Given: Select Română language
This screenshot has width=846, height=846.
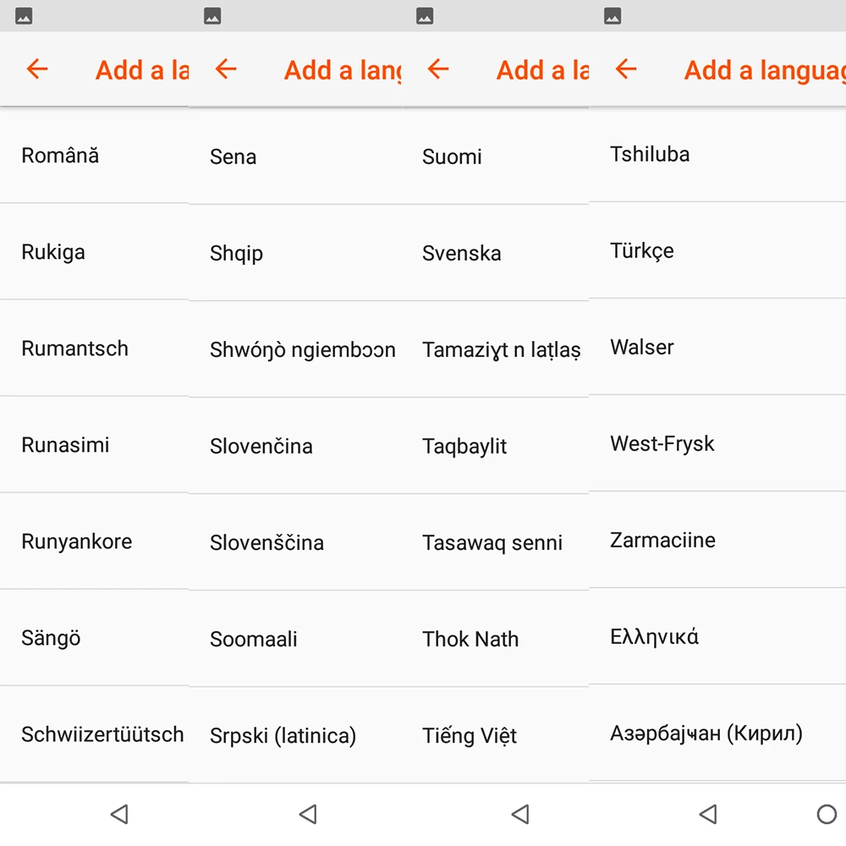Looking at the screenshot, I should (x=95, y=156).
